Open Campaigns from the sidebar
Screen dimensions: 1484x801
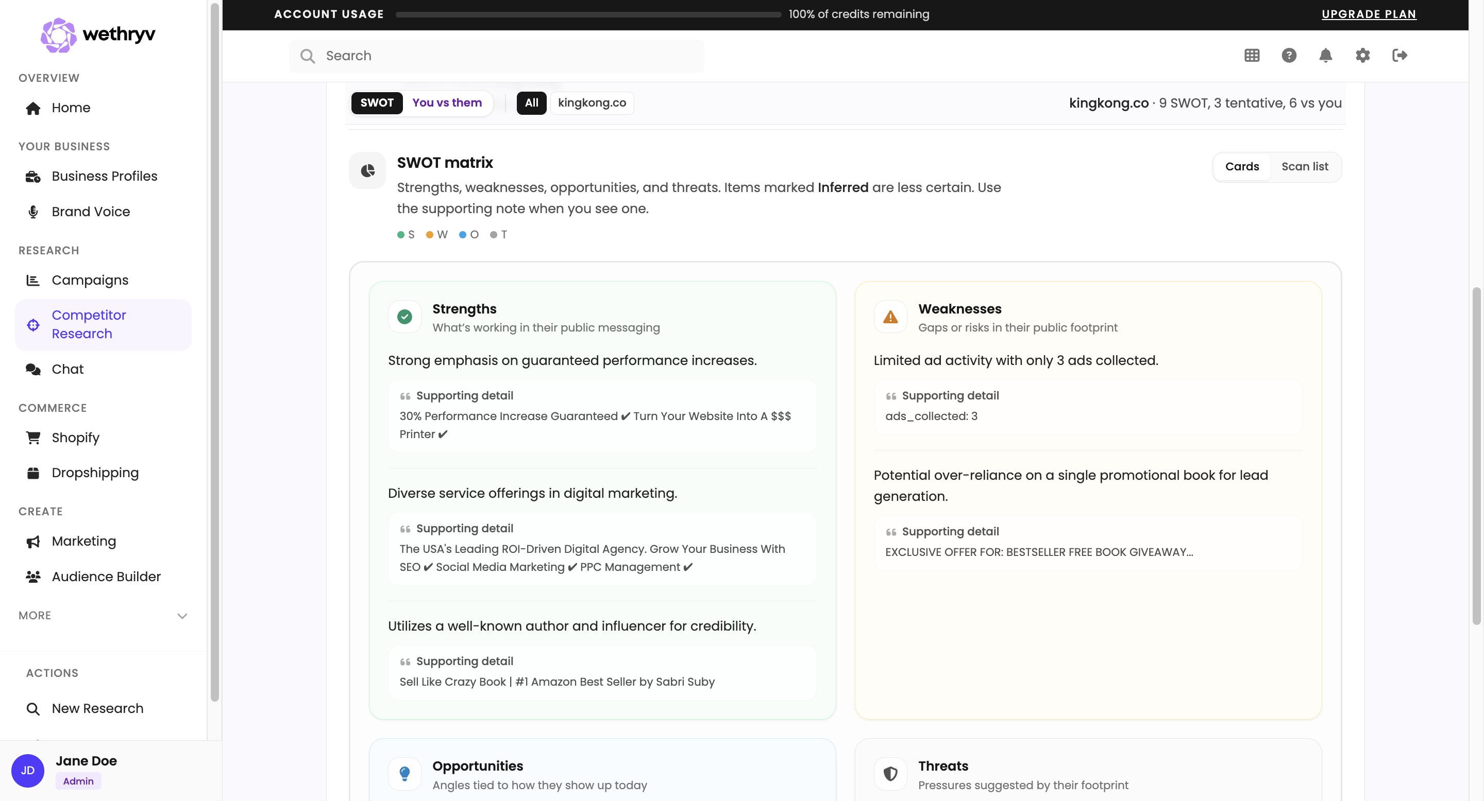click(90, 280)
